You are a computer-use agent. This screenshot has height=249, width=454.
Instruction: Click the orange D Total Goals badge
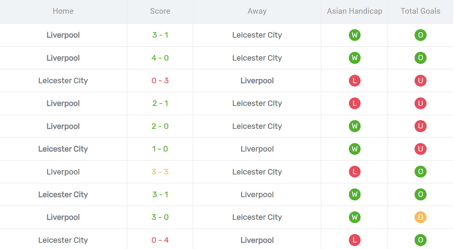[420, 217]
